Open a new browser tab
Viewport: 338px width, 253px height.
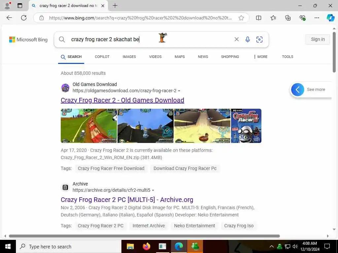[x=115, y=6]
